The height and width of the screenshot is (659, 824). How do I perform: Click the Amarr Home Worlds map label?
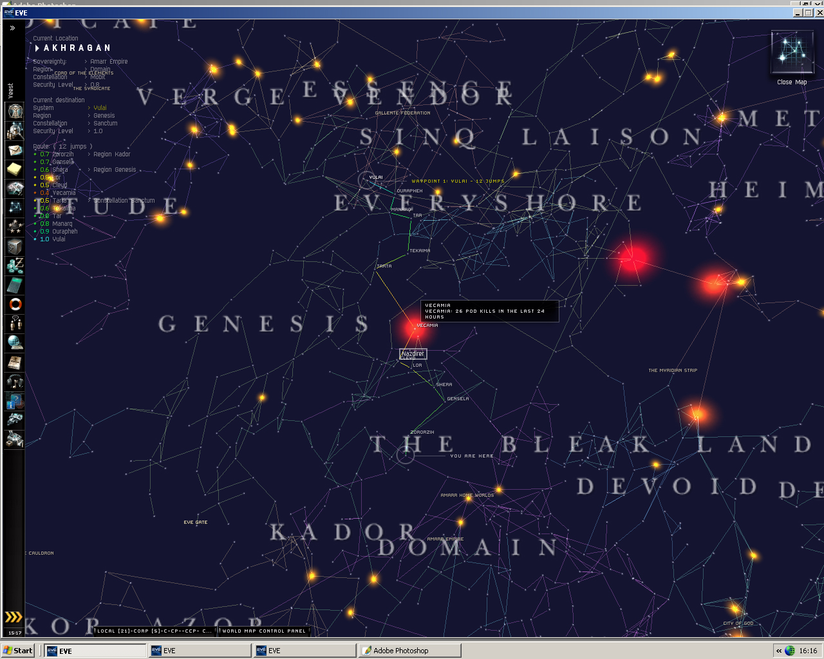[x=467, y=496]
